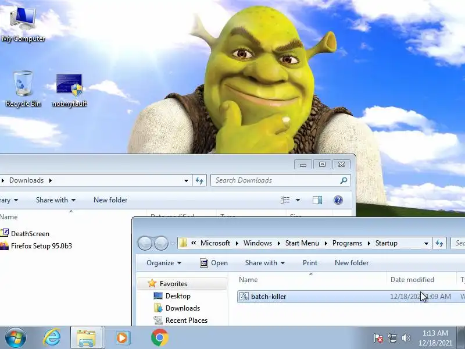This screenshot has height=349, width=465.
Task: Open Share with menu in Downloads window
Action: pyautogui.click(x=56, y=200)
